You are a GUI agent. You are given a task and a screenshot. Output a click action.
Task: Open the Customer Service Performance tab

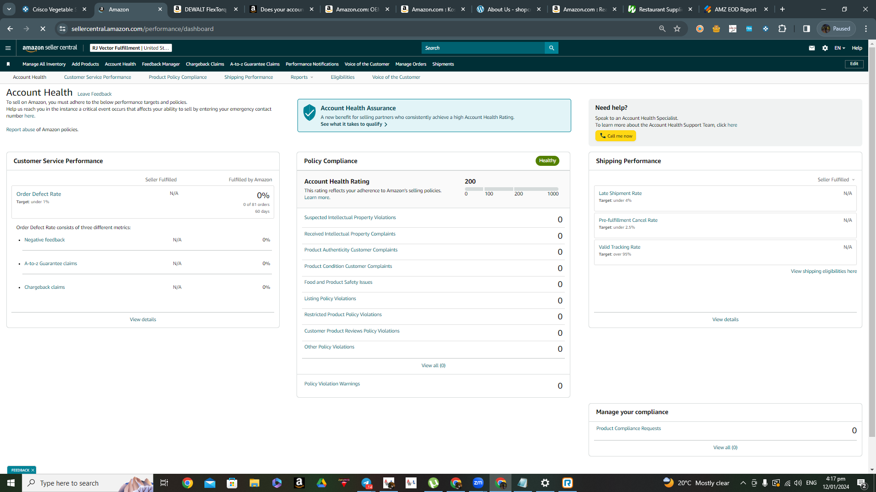(x=97, y=77)
